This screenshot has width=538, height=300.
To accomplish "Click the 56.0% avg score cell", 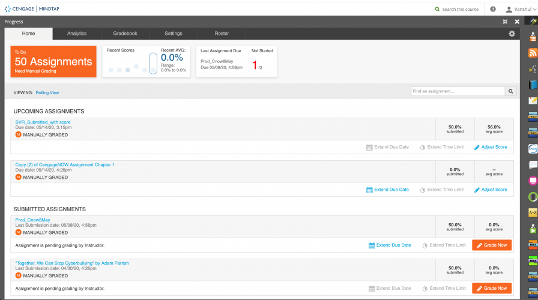I will (494, 129).
